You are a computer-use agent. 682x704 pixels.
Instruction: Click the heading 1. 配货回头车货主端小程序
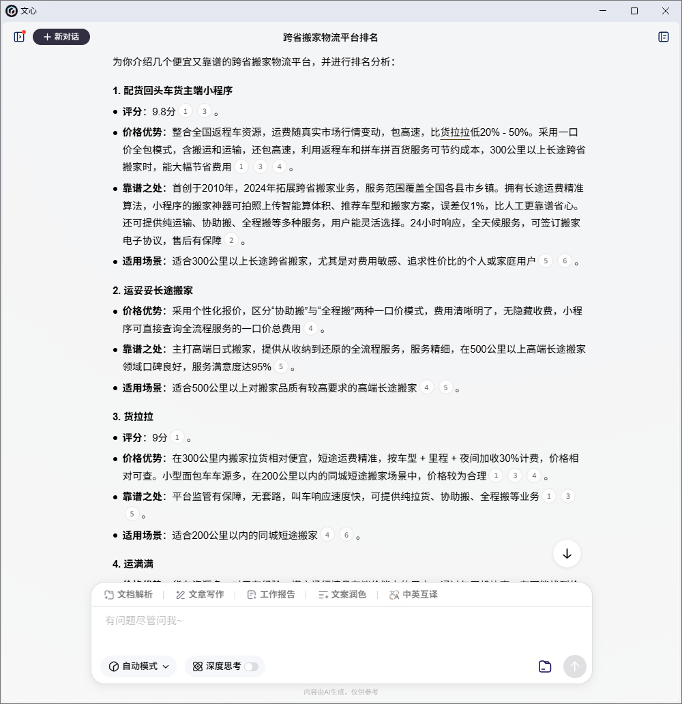173,91
